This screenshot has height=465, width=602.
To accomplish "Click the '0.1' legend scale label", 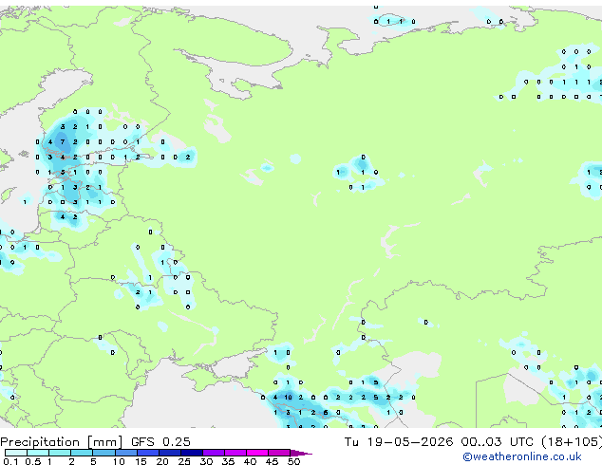I will point(10,461).
